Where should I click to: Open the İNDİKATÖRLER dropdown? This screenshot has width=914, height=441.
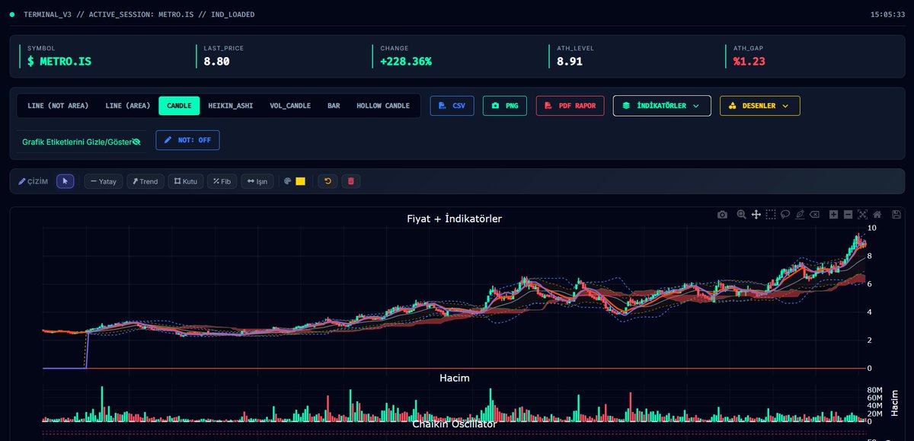(x=662, y=106)
